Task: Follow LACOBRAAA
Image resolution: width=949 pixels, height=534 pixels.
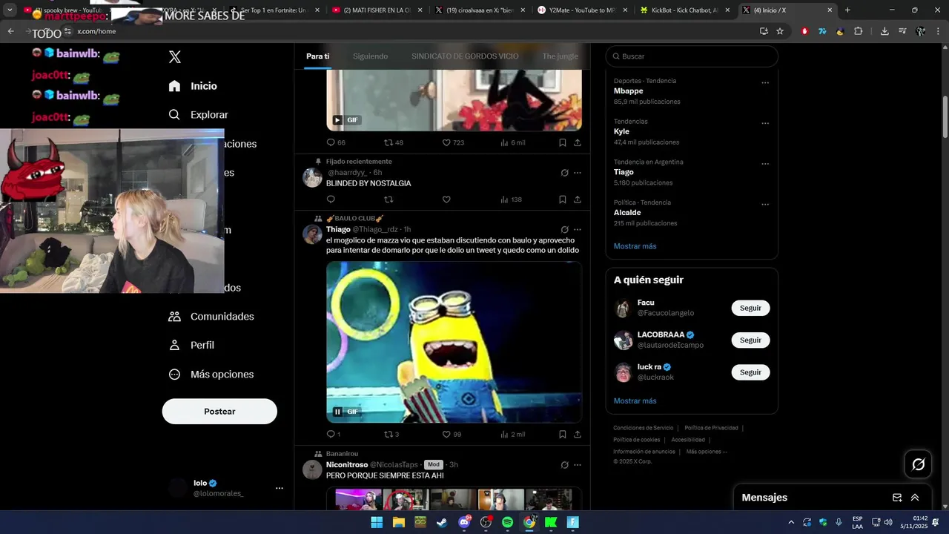Action: pos(750,340)
